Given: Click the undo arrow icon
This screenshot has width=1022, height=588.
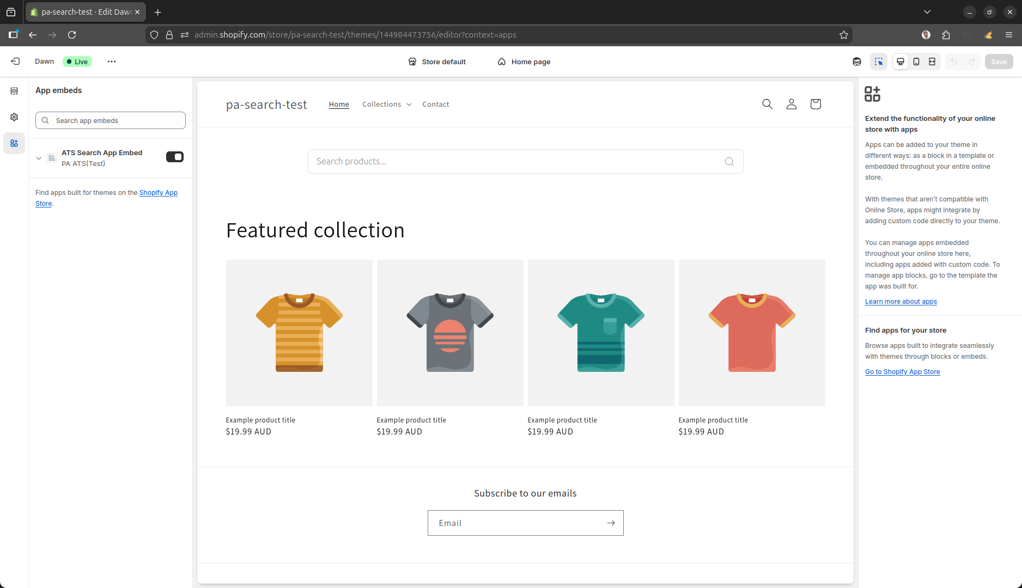Looking at the screenshot, I should pyautogui.click(x=953, y=62).
